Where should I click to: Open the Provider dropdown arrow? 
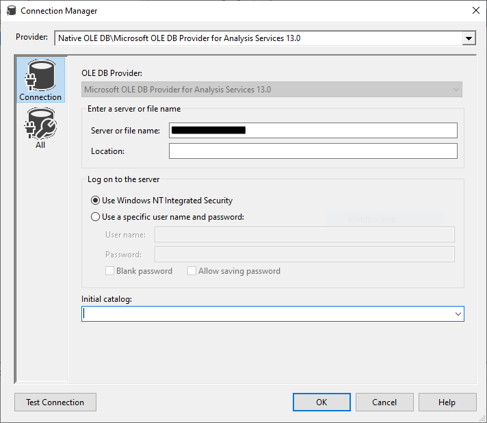[x=469, y=38]
